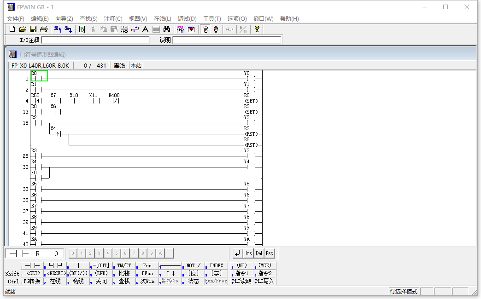Click the PG转换 ctrl function key
The image size is (481, 299).
coord(32,281)
